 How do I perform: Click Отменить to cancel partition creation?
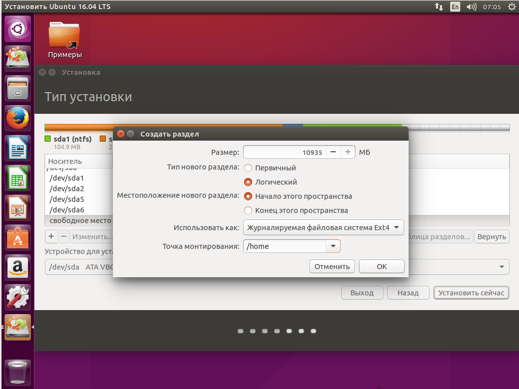point(332,266)
